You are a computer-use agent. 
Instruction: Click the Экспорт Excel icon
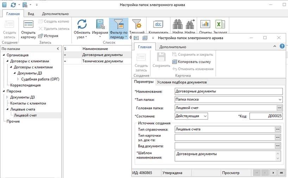(x=220, y=25)
